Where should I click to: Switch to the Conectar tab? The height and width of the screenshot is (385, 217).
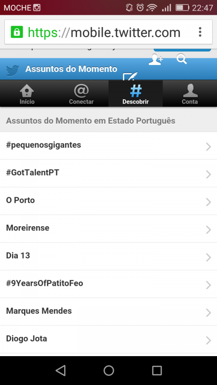pyautogui.click(x=81, y=94)
